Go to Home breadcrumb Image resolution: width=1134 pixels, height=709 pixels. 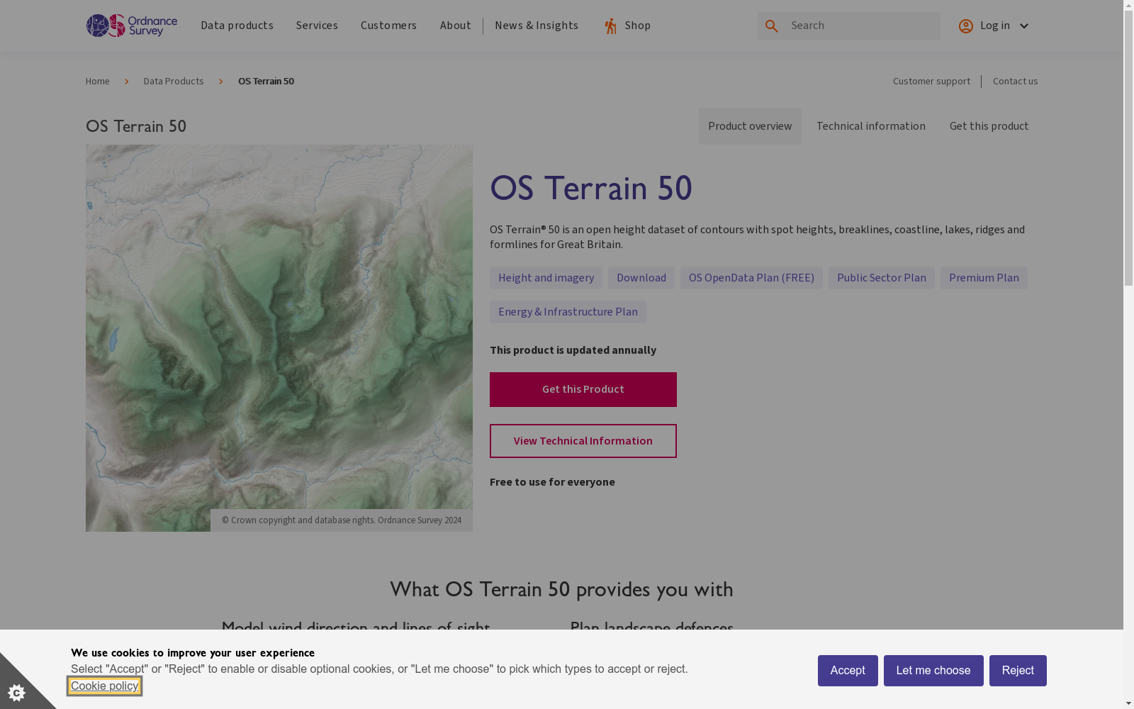point(98,82)
